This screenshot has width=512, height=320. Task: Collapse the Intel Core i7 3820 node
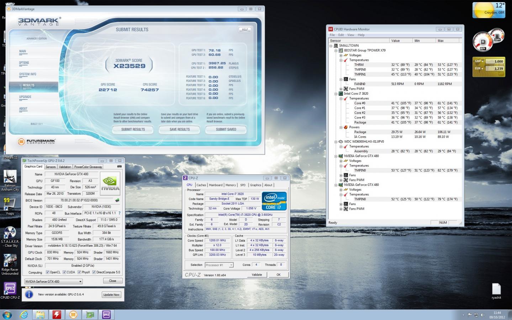coord(336,94)
